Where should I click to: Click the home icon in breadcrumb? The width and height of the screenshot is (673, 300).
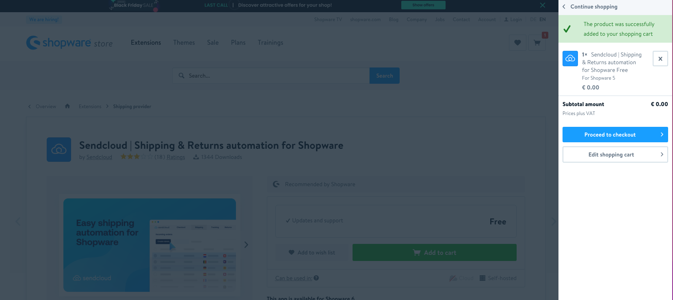(x=67, y=106)
